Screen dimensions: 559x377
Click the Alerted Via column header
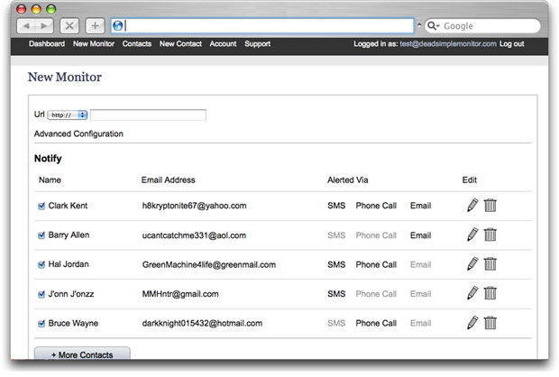(348, 179)
